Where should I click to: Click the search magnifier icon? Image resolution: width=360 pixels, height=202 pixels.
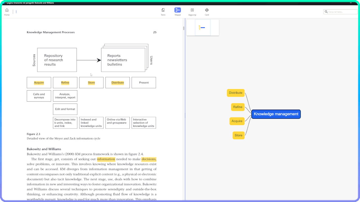[326, 12]
